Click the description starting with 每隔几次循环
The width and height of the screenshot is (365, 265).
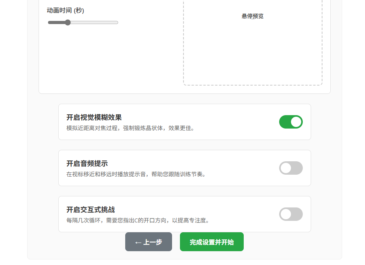pyautogui.click(x=138, y=220)
